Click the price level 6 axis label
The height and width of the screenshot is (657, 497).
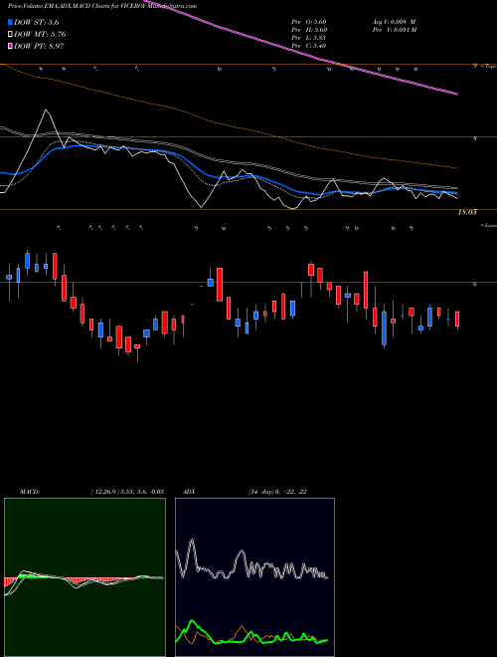point(475,285)
